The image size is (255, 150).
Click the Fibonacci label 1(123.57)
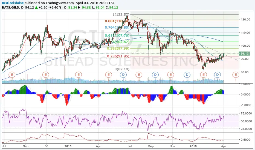(x=121, y=15)
